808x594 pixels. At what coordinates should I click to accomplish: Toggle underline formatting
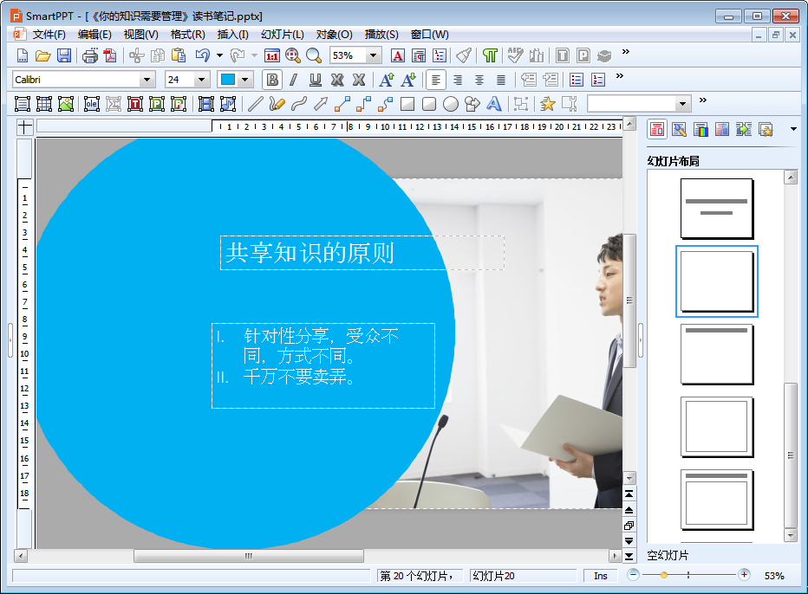click(315, 80)
